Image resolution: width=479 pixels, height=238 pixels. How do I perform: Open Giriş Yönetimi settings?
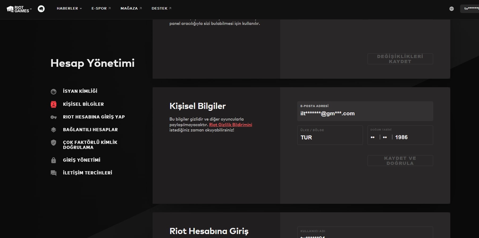point(82,160)
